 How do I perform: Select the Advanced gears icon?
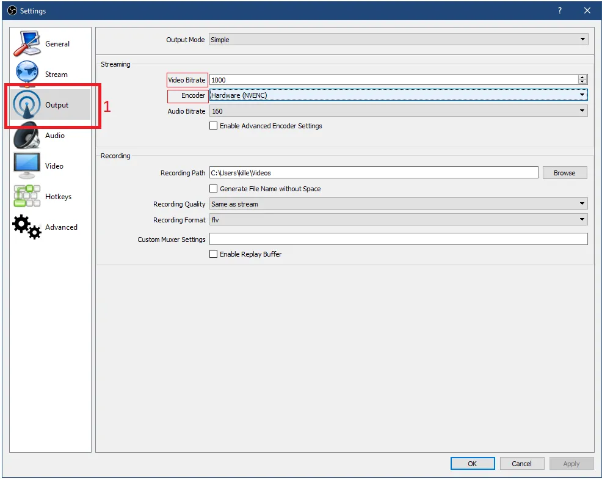(27, 227)
